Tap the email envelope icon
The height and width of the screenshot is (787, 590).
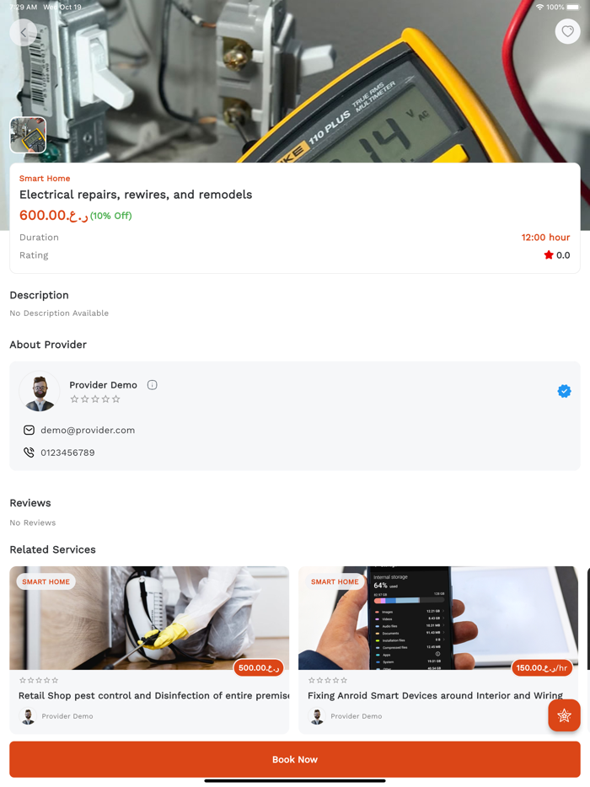point(29,430)
